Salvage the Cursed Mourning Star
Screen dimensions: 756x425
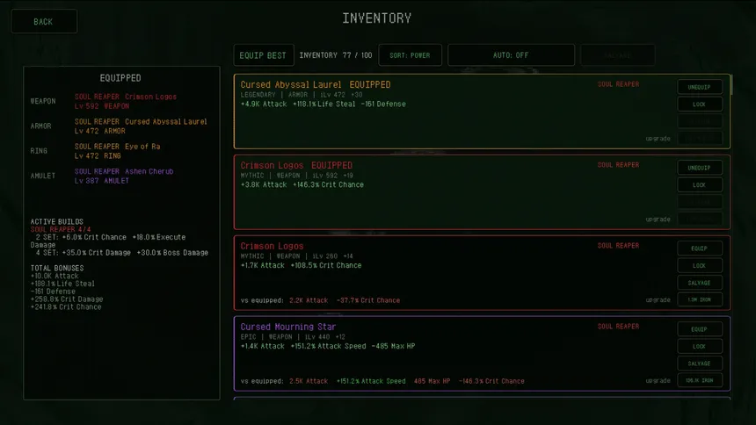click(699, 364)
